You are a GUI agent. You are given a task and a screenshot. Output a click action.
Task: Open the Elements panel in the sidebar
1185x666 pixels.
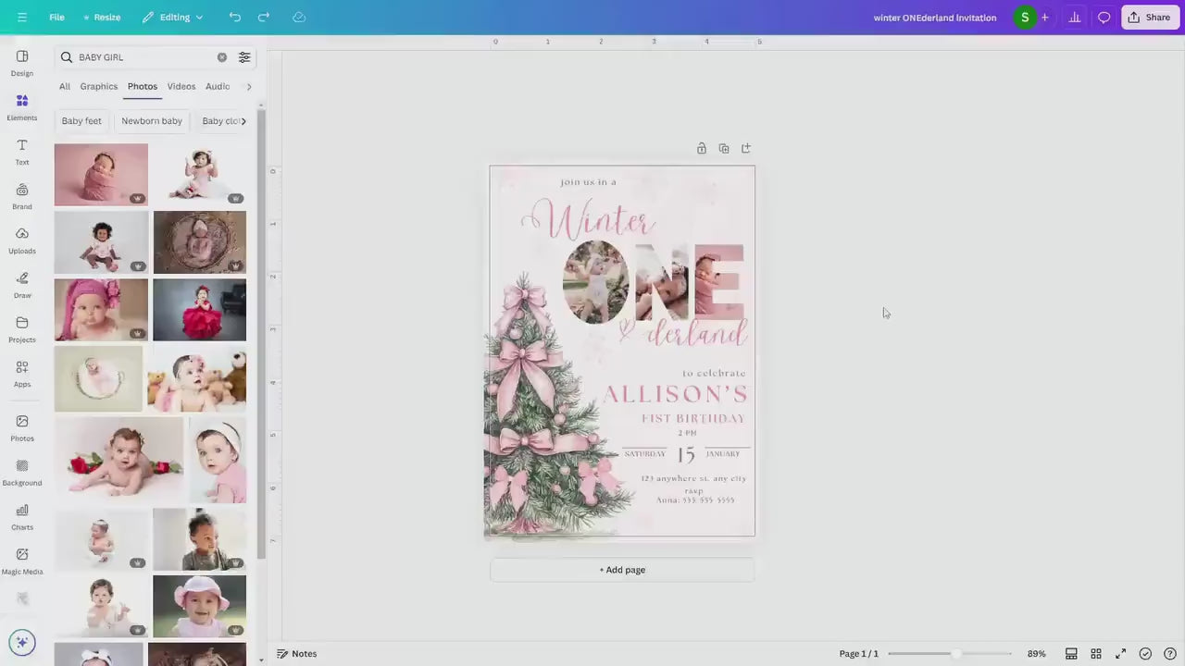pos(22,106)
